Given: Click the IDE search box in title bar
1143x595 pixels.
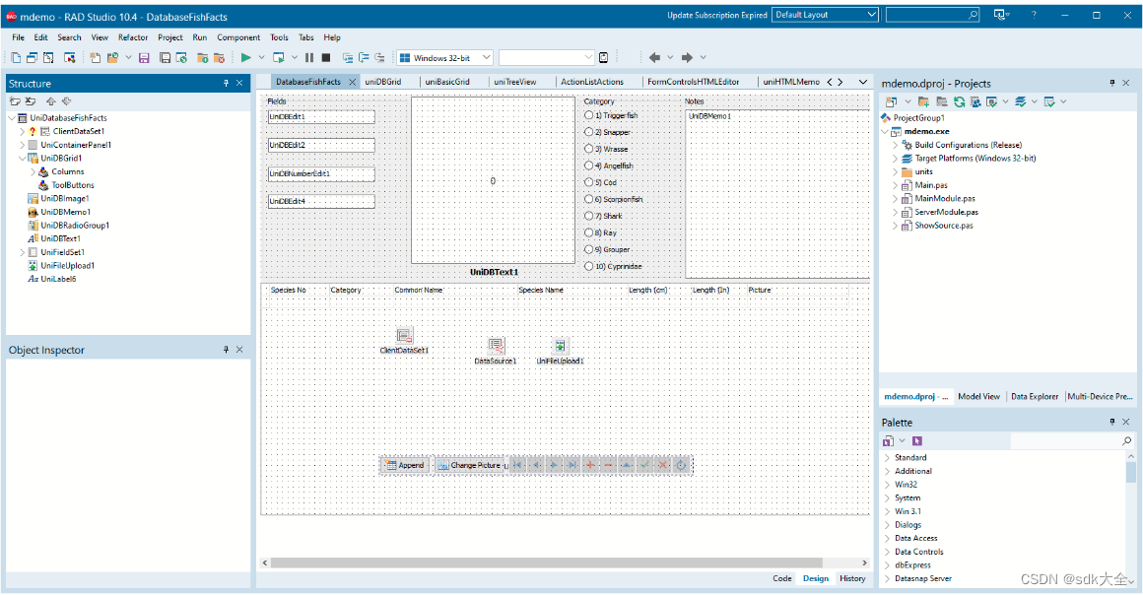Looking at the screenshot, I should [932, 15].
